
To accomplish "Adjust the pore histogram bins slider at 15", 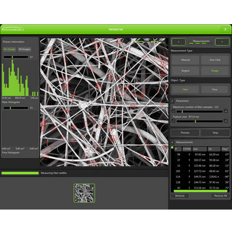I will point(16,108).
